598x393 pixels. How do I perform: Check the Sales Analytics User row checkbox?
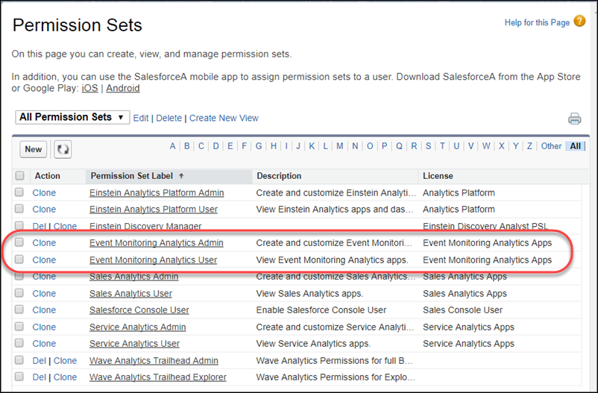click(19, 293)
